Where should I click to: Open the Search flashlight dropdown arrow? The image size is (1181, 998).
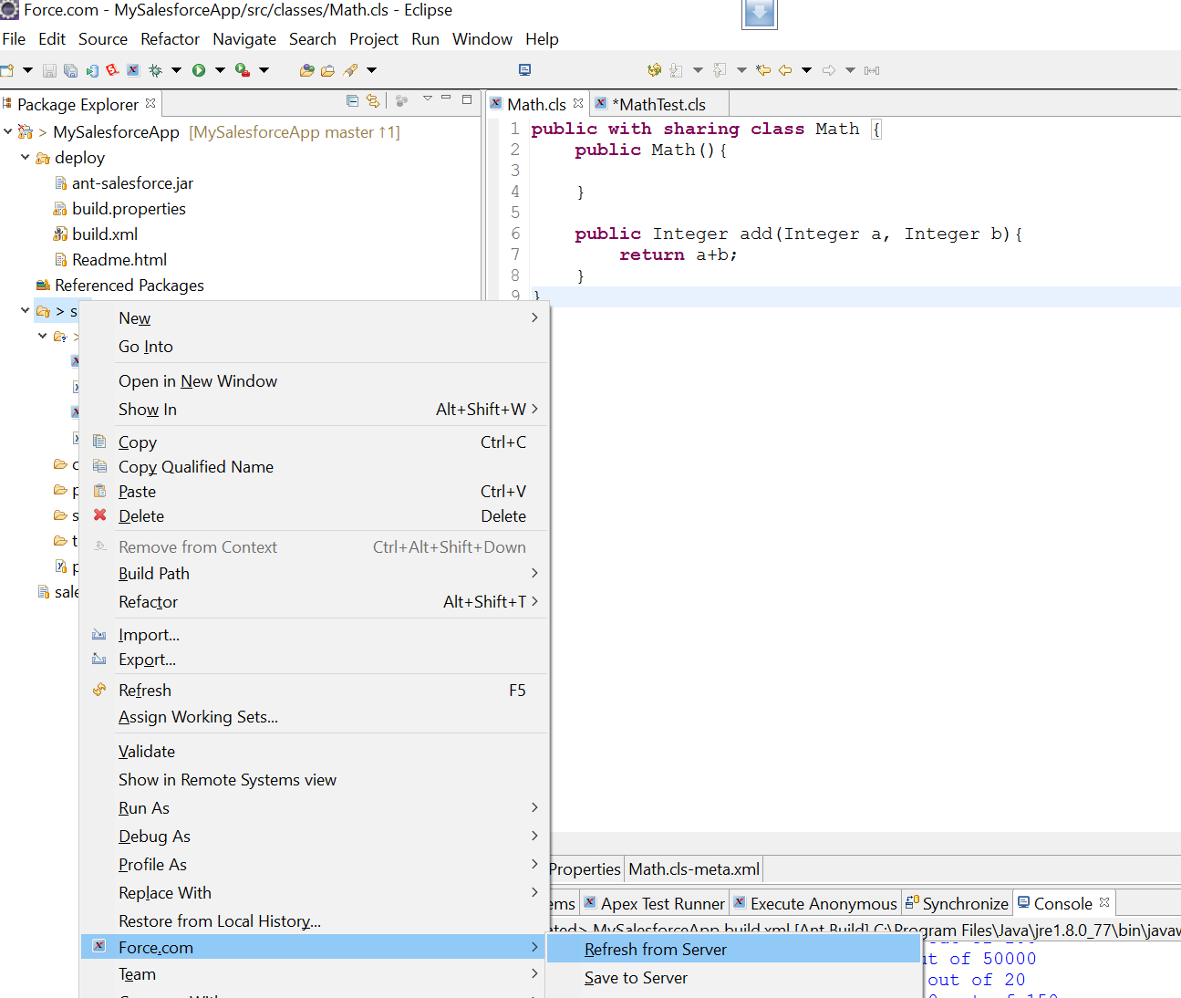point(371,70)
